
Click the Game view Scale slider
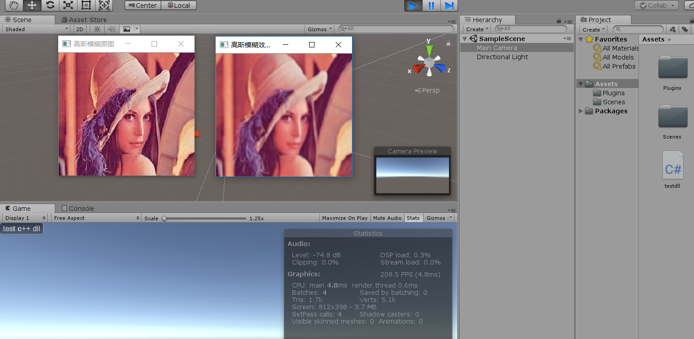point(206,218)
